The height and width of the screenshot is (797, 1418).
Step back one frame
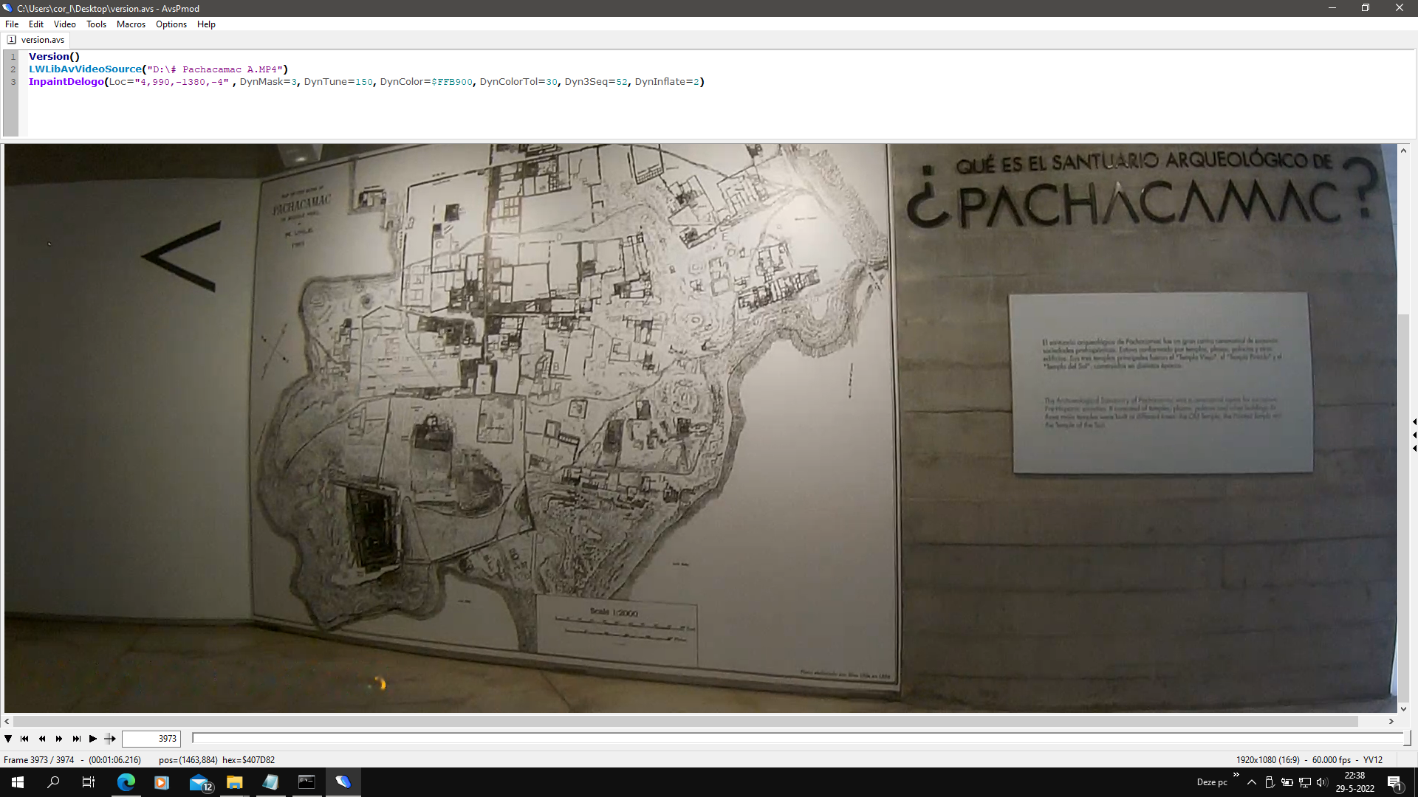click(x=42, y=739)
